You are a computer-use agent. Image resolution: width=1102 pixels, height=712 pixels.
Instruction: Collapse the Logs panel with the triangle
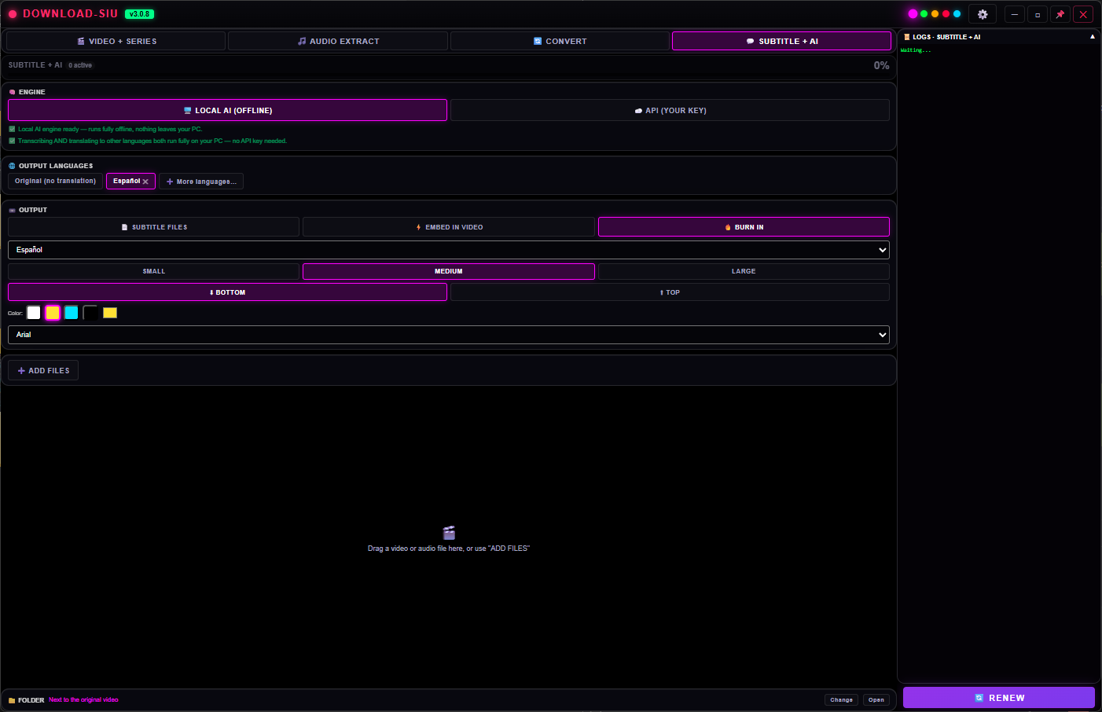click(x=1092, y=37)
